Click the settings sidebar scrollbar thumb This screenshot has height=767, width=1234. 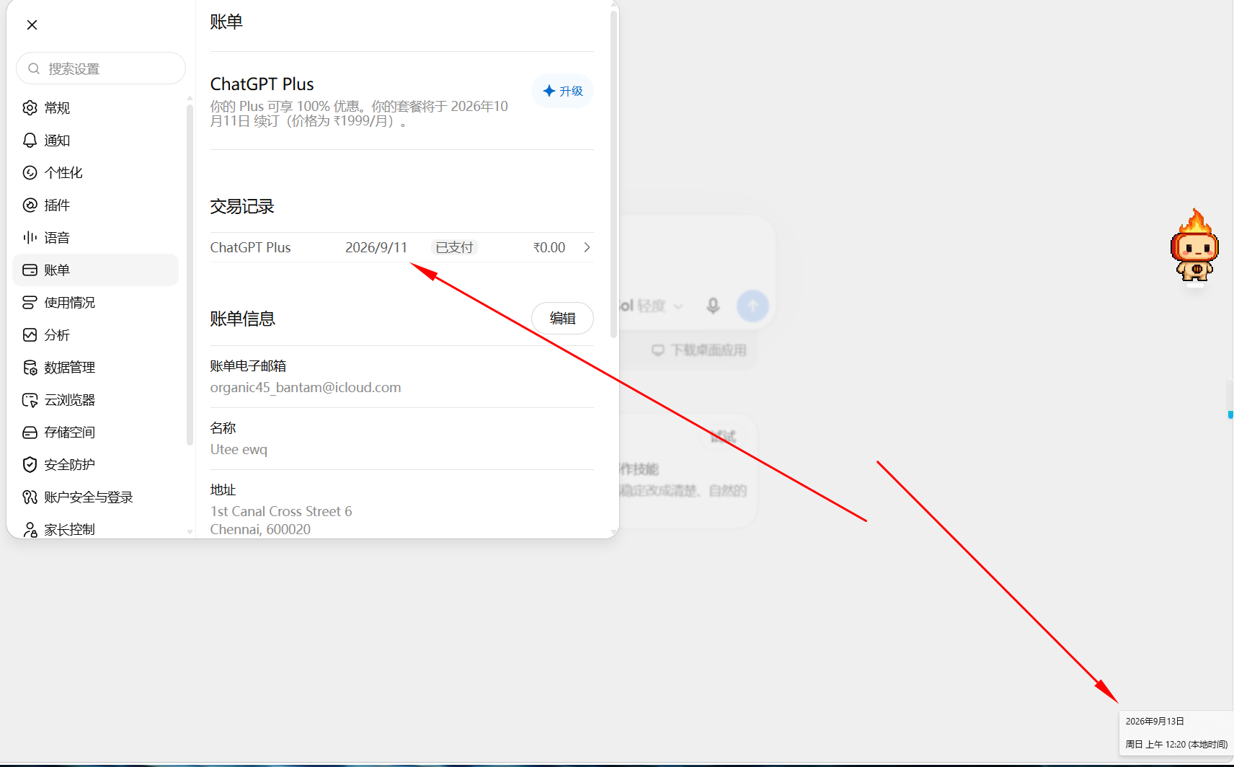coord(190,274)
